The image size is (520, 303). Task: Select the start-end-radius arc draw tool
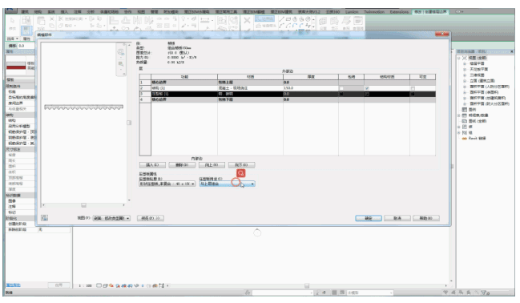pyautogui.click(x=281, y=26)
